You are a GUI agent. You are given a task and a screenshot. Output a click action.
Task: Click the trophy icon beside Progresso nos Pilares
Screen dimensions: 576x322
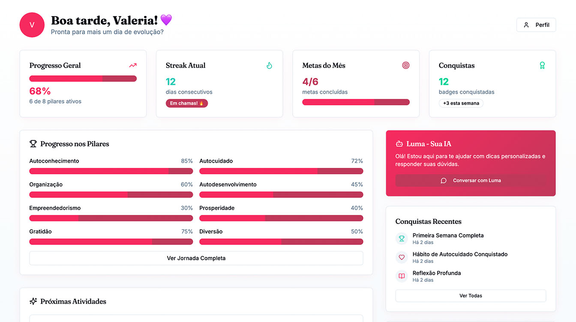pos(33,144)
